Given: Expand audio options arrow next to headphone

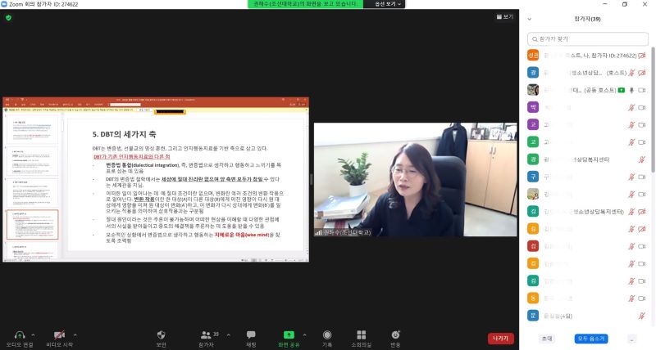Looking at the screenshot, I should [33, 334].
